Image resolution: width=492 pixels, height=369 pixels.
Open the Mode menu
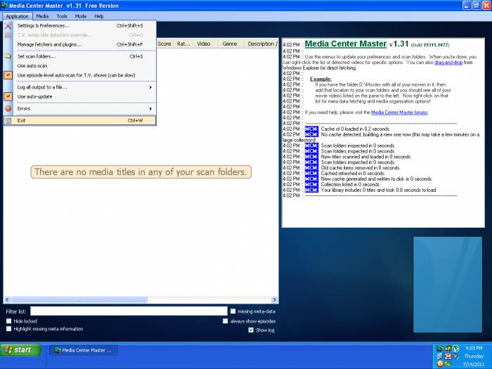pos(81,16)
